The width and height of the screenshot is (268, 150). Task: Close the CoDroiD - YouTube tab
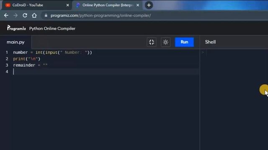68,5
